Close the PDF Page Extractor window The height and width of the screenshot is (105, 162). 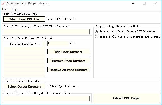coord(156,3)
